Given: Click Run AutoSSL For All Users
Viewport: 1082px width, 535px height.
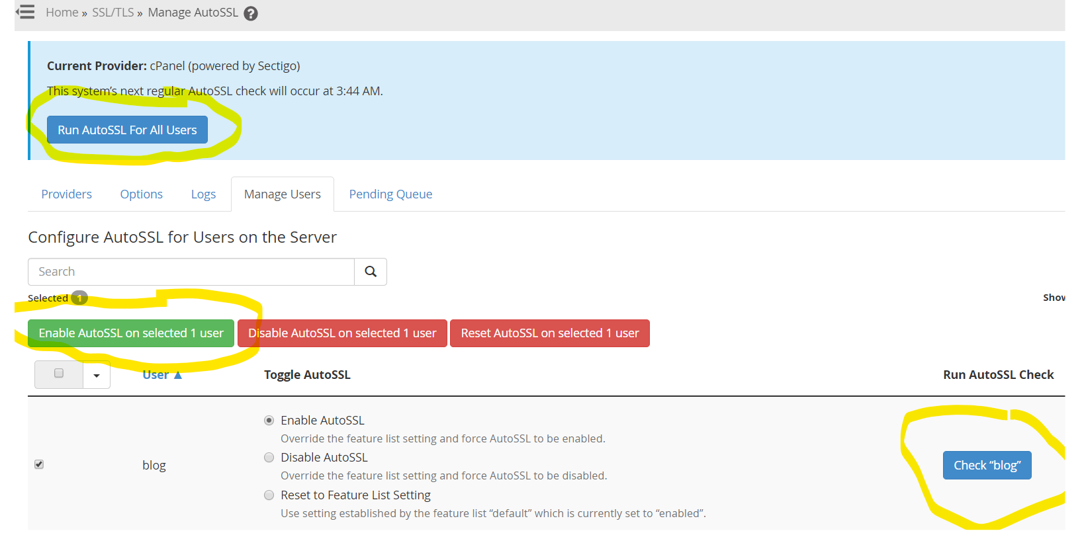Looking at the screenshot, I should (x=127, y=130).
